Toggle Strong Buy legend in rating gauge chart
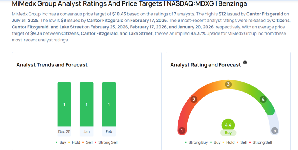The height and width of the screenshot is (150, 298). click(196, 142)
